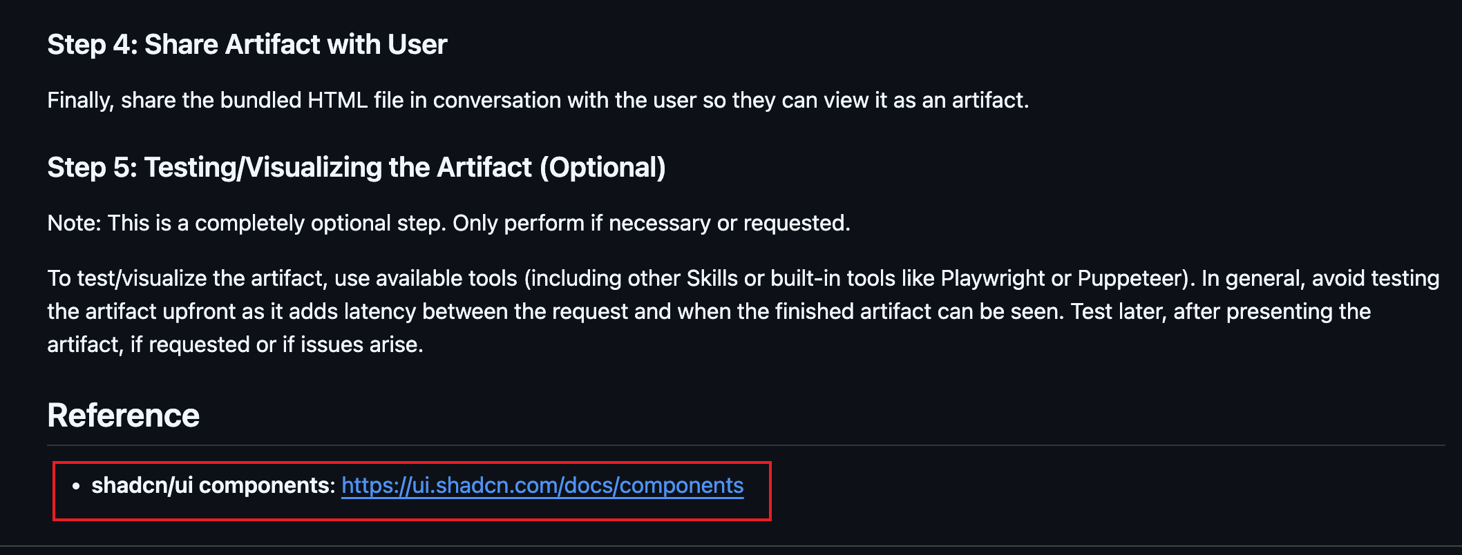The height and width of the screenshot is (555, 1462).
Task: Click the bold "shadcn/ui components:" label
Action: [x=213, y=486]
